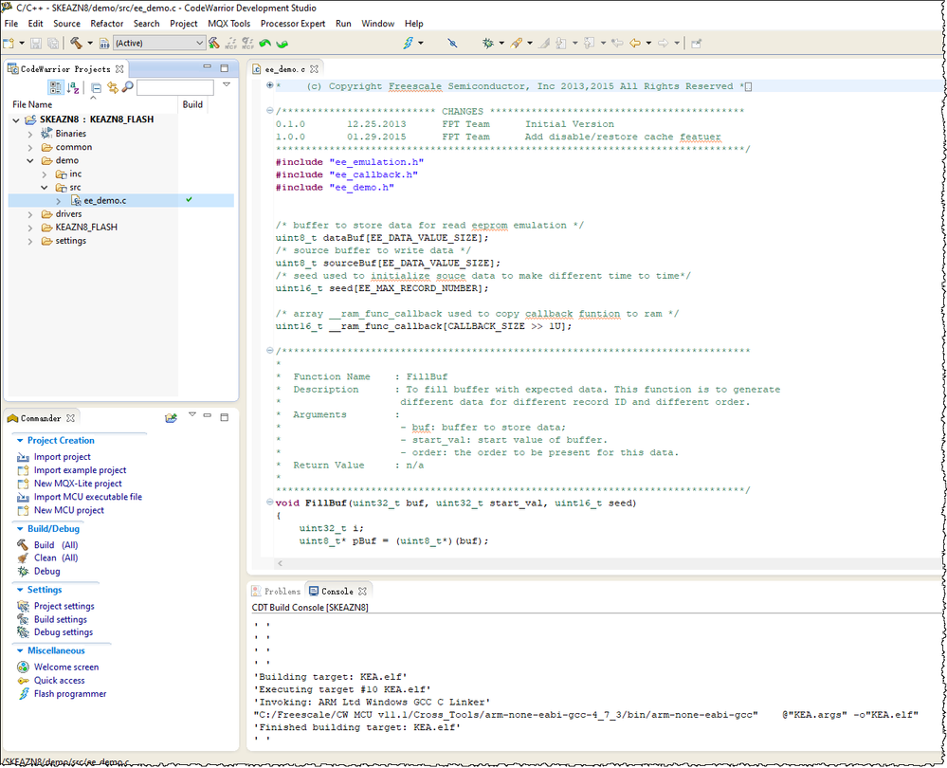This screenshot has height=768, width=947.
Task: Expand the code fold on copyright comment
Action: [x=269, y=86]
